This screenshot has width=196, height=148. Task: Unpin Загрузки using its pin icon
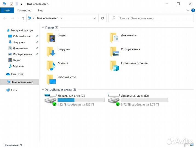[37, 42]
